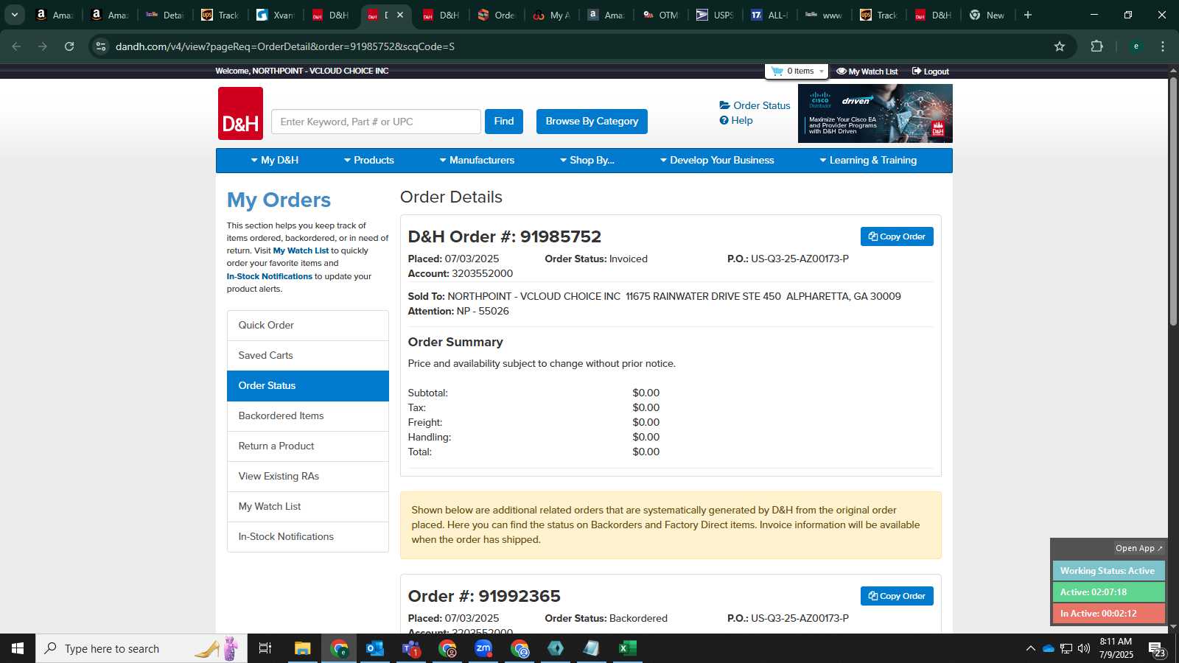Copy Order for order 91985752

[897, 236]
